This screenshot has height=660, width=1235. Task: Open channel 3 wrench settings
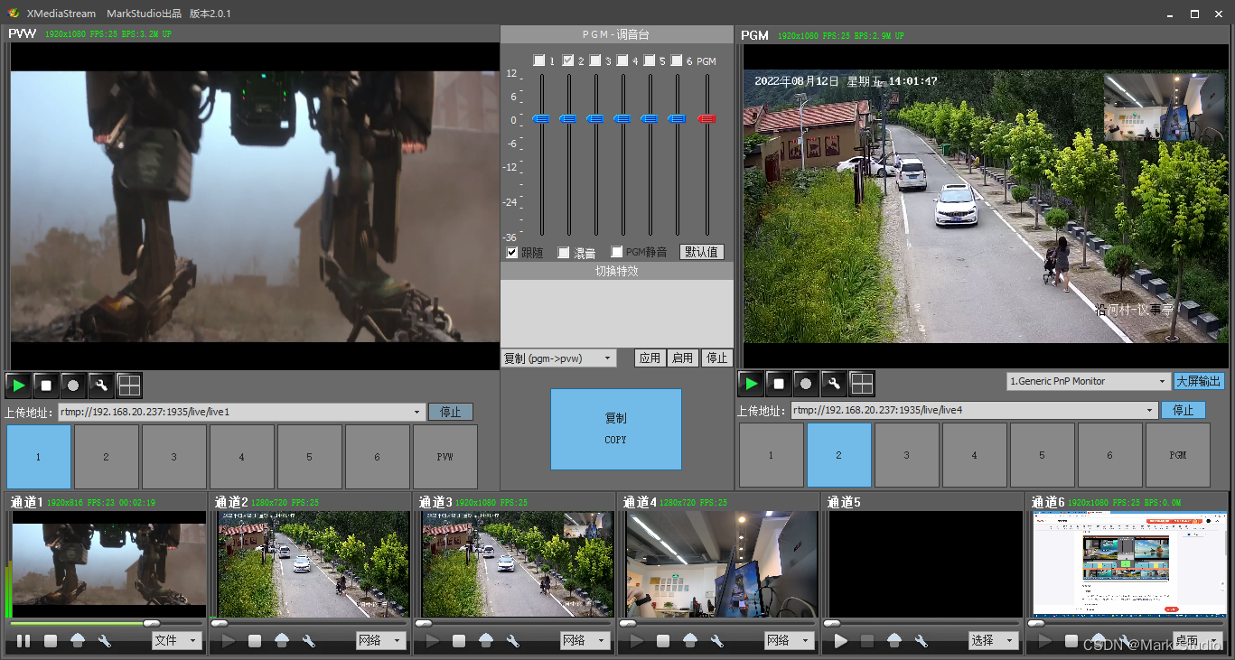[513, 641]
